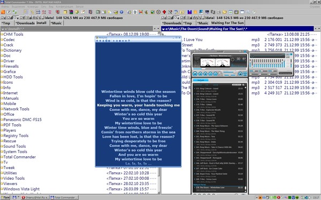321x200 pixels.
Task: Select the HDD Tools folder name
Action: point(13,77)
